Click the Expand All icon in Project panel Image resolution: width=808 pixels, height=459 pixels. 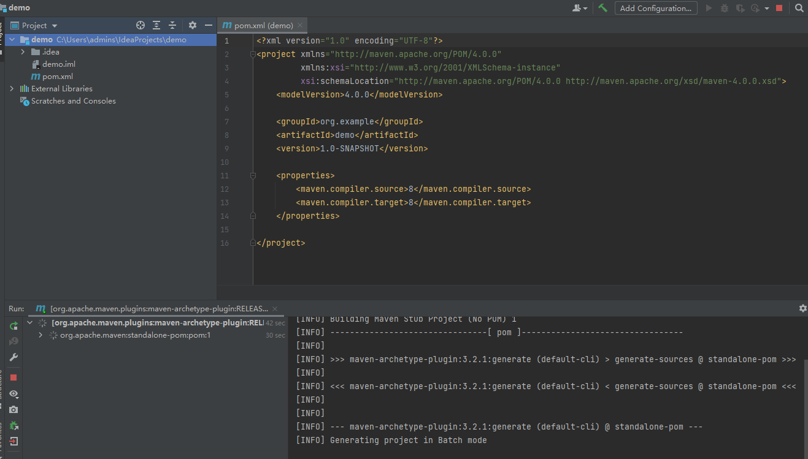(x=156, y=25)
